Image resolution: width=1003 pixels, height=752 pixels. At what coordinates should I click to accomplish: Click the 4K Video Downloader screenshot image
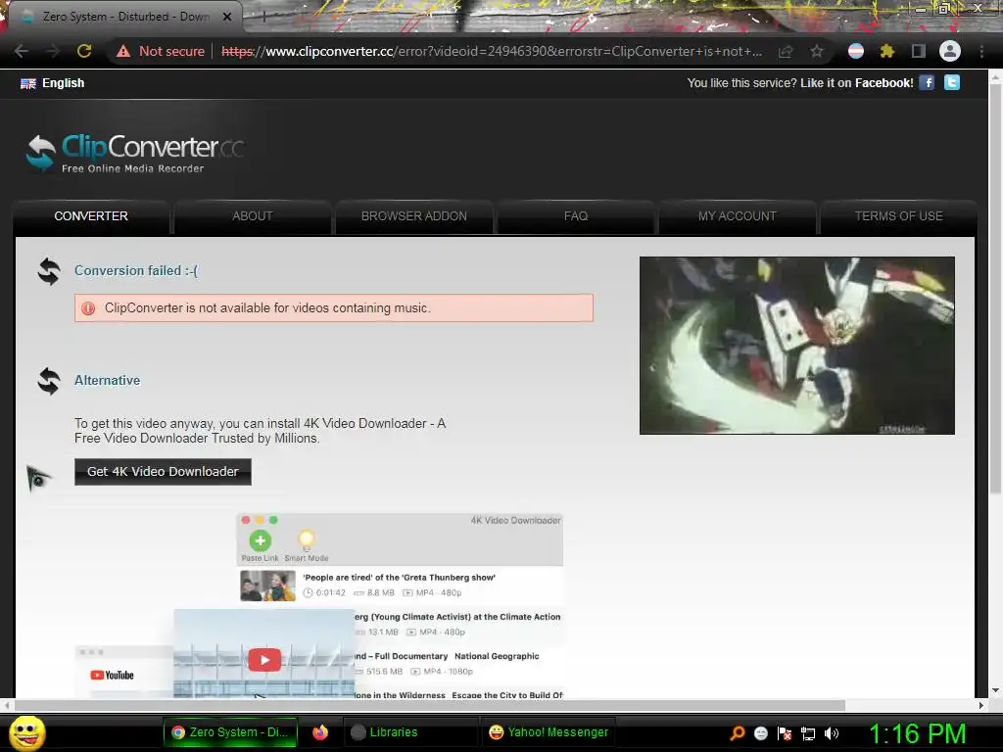click(319, 605)
